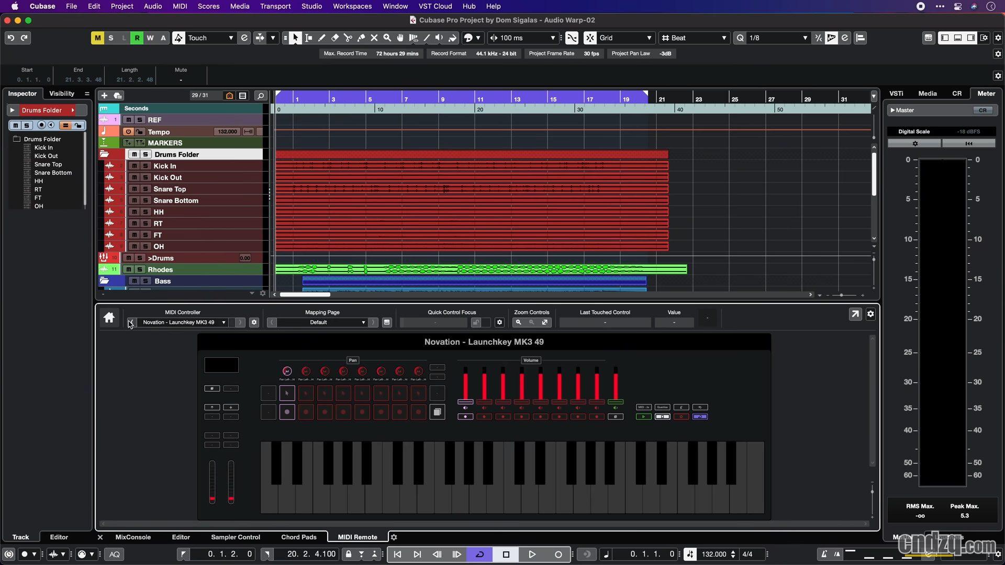The width and height of the screenshot is (1005, 565).
Task: Activate the Split (scissors) tool
Action: point(348,38)
